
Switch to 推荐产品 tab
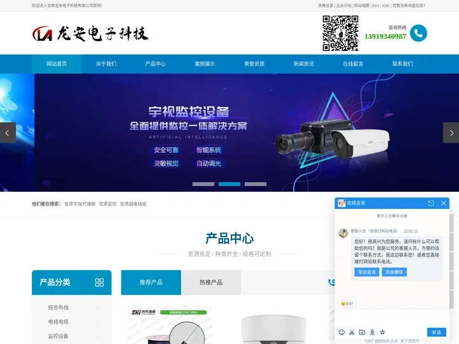(x=151, y=282)
